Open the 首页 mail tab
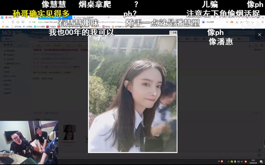Screen dimensions: 265x165 coord(7,39)
